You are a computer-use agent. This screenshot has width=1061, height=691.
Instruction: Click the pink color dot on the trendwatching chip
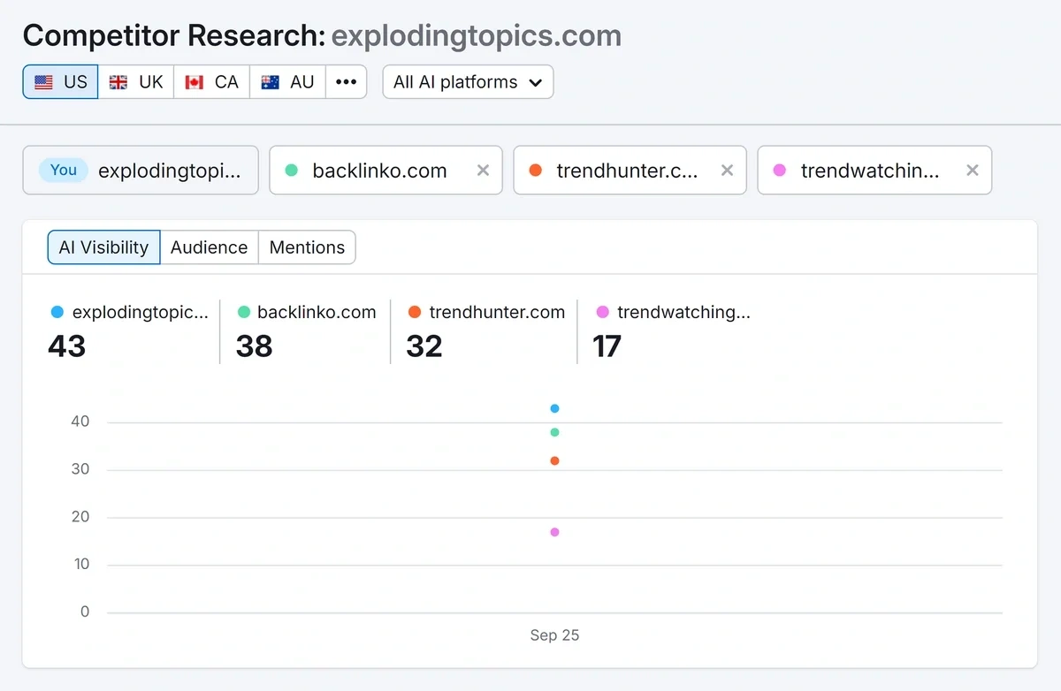(780, 171)
